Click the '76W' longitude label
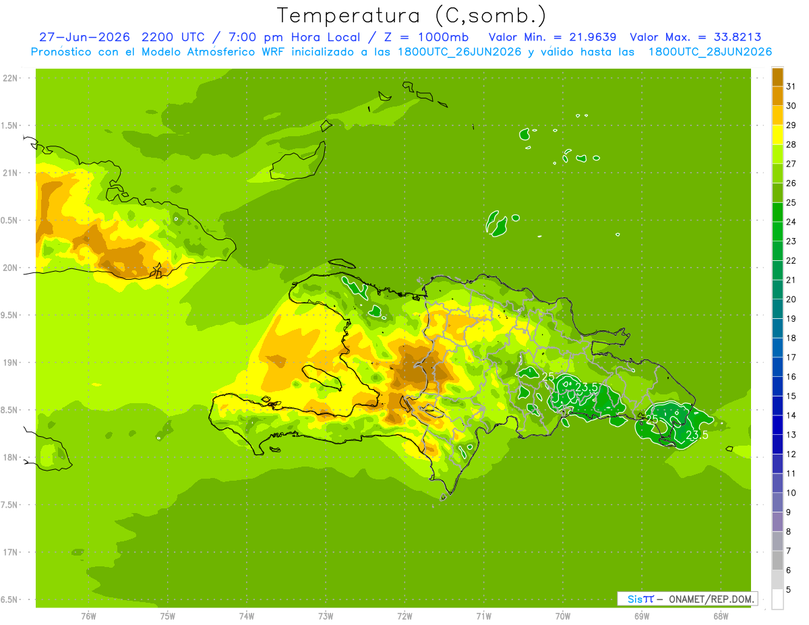 coord(88,617)
